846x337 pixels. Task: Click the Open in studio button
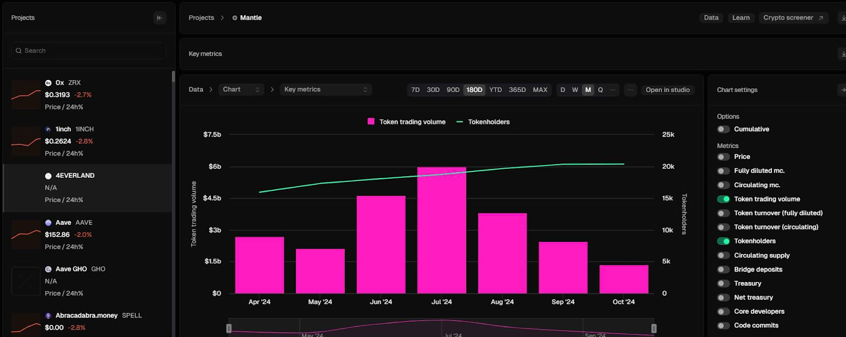(668, 90)
